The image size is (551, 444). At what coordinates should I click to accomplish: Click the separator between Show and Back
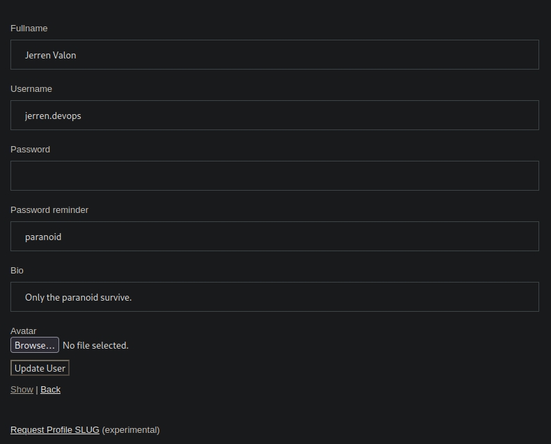click(37, 390)
